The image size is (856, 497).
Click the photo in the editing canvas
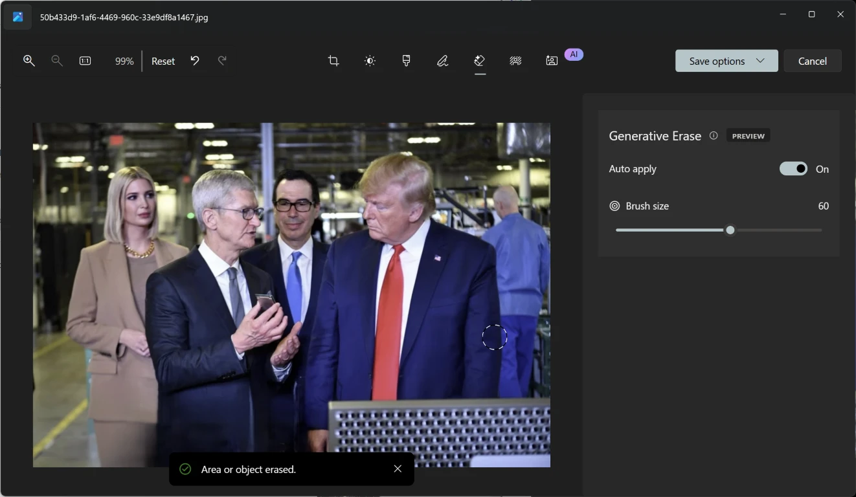(291, 294)
